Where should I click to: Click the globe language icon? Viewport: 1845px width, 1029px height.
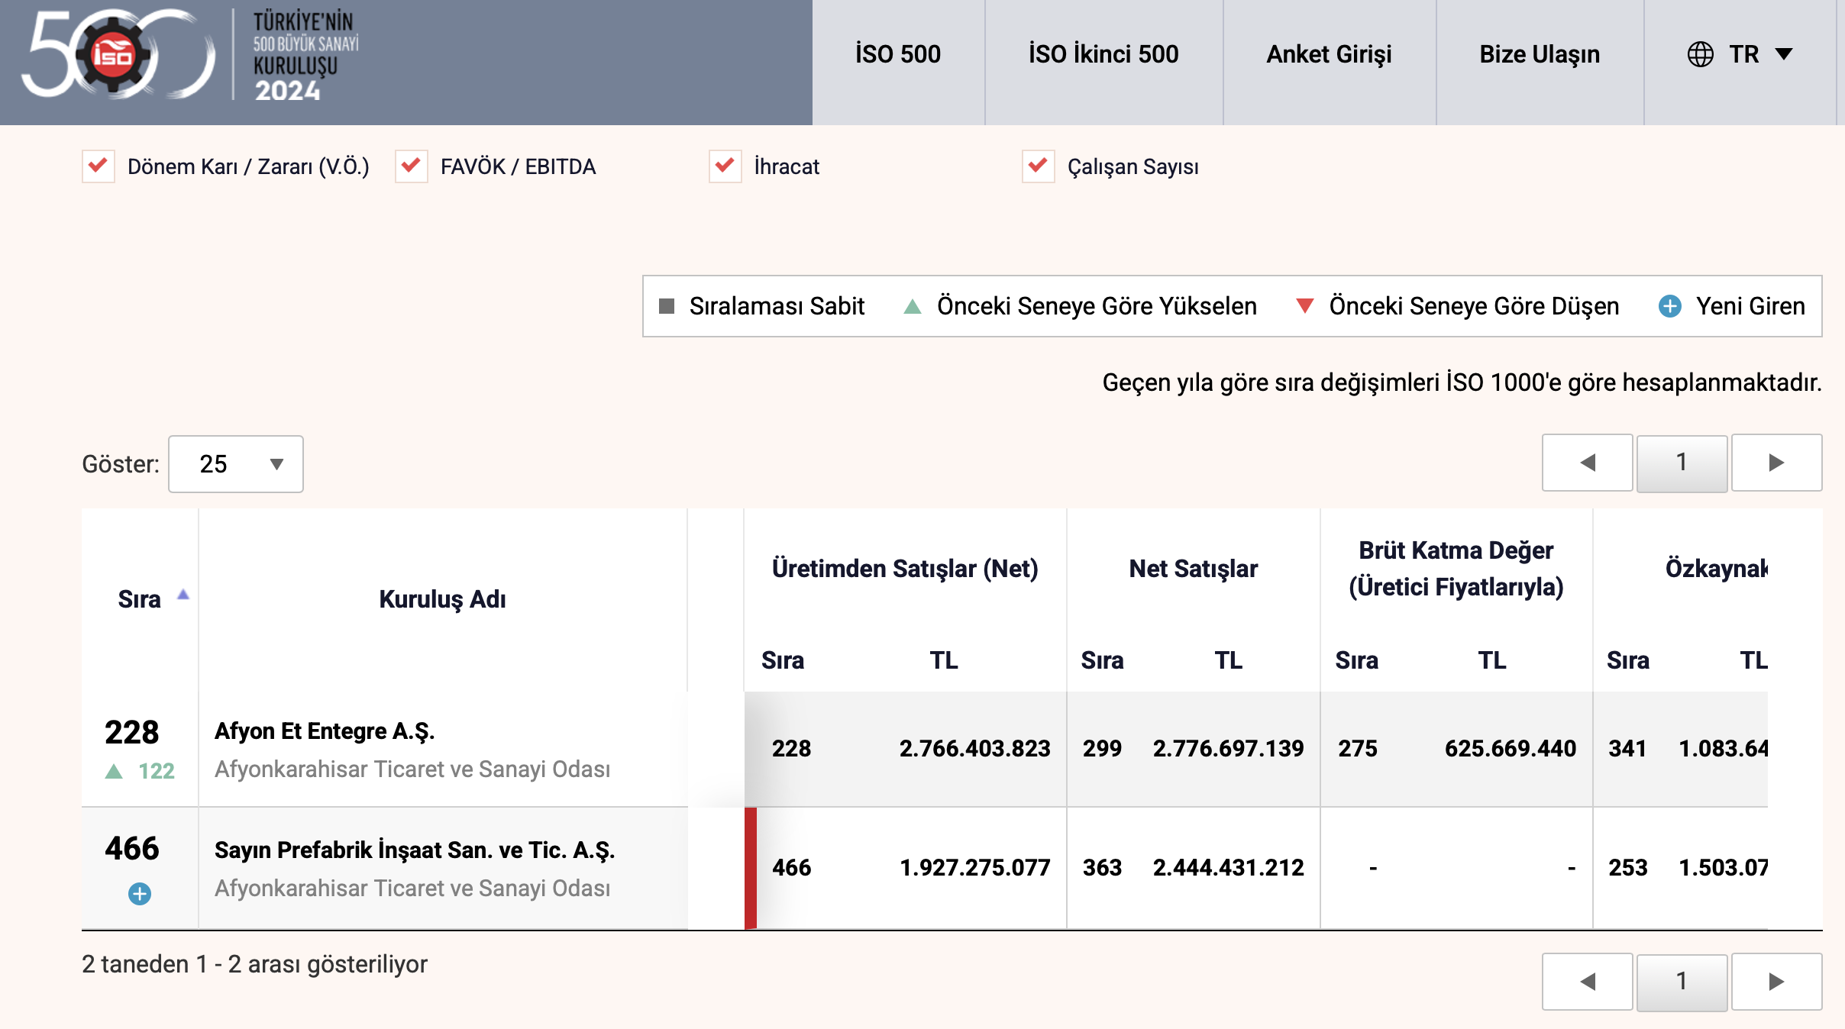(1700, 54)
